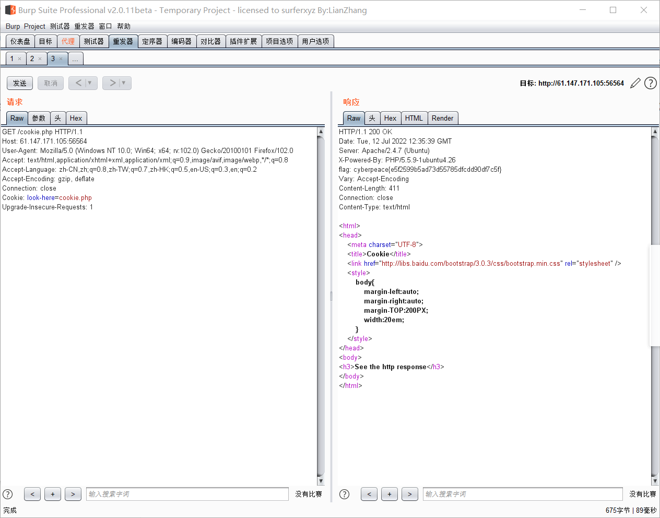This screenshot has width=660, height=518.
Task: Open the Project menu
Action: [x=34, y=26]
